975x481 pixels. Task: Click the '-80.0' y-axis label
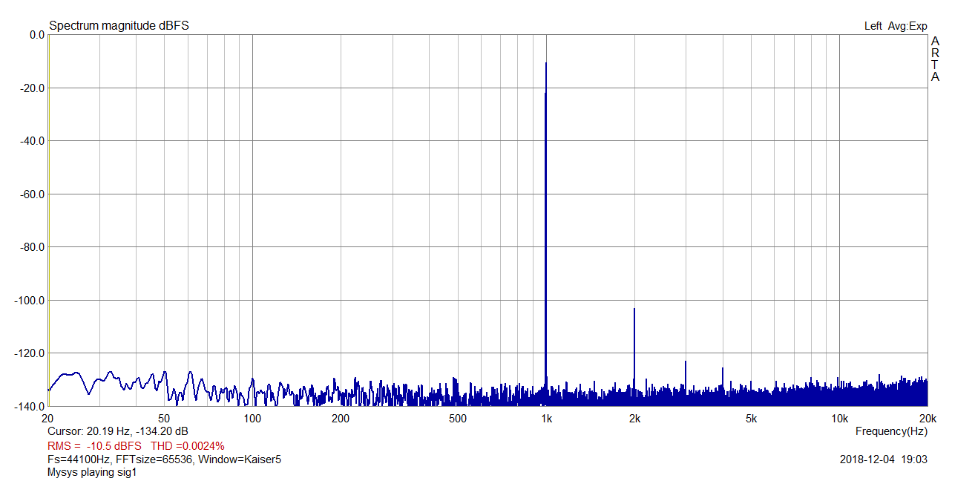click(x=32, y=247)
